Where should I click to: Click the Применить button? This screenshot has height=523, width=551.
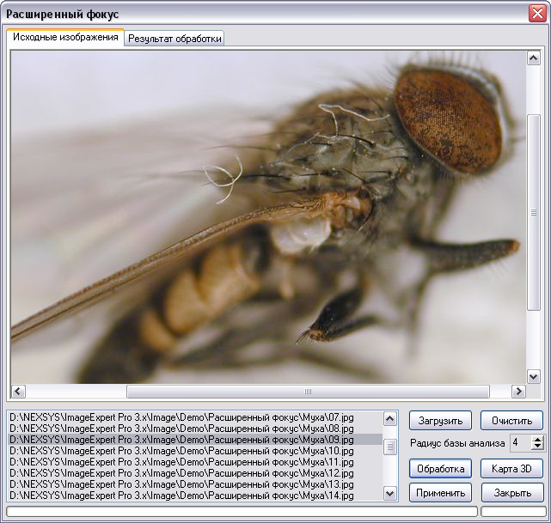click(x=440, y=493)
